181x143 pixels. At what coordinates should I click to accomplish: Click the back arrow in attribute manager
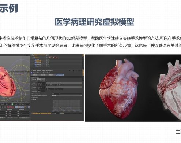click(69, 70)
